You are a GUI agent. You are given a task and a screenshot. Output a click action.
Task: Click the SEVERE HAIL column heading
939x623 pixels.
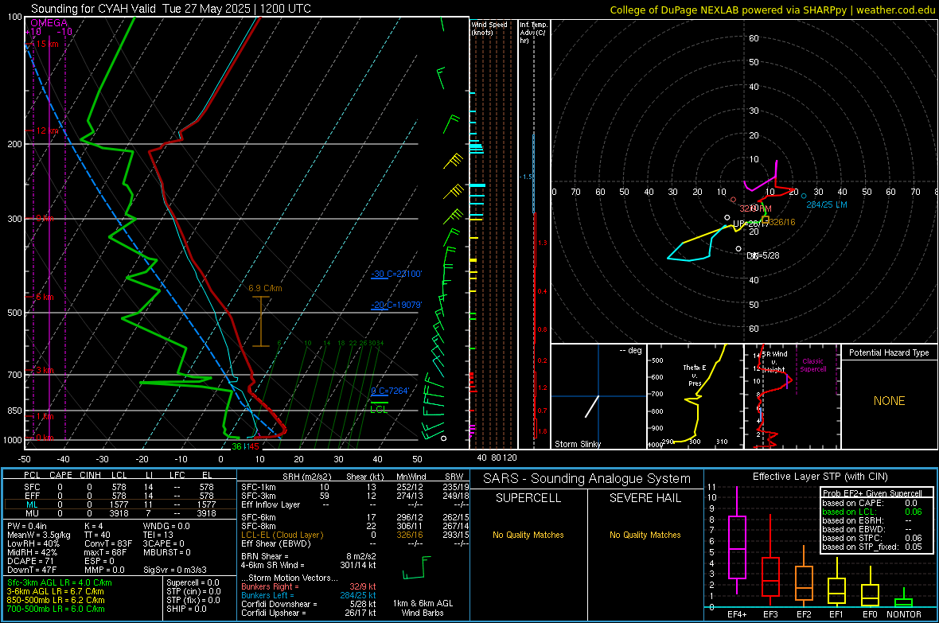pos(645,498)
